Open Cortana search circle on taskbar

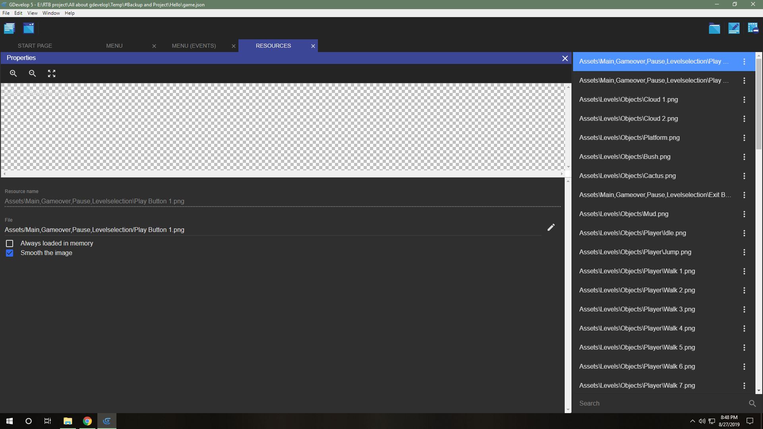[29, 421]
